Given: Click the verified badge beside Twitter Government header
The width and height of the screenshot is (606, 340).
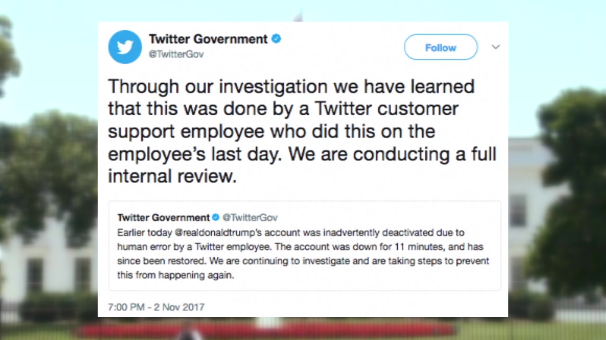Looking at the screenshot, I should pos(276,39).
